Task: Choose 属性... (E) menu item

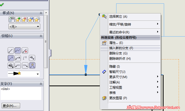Action: click(130, 43)
